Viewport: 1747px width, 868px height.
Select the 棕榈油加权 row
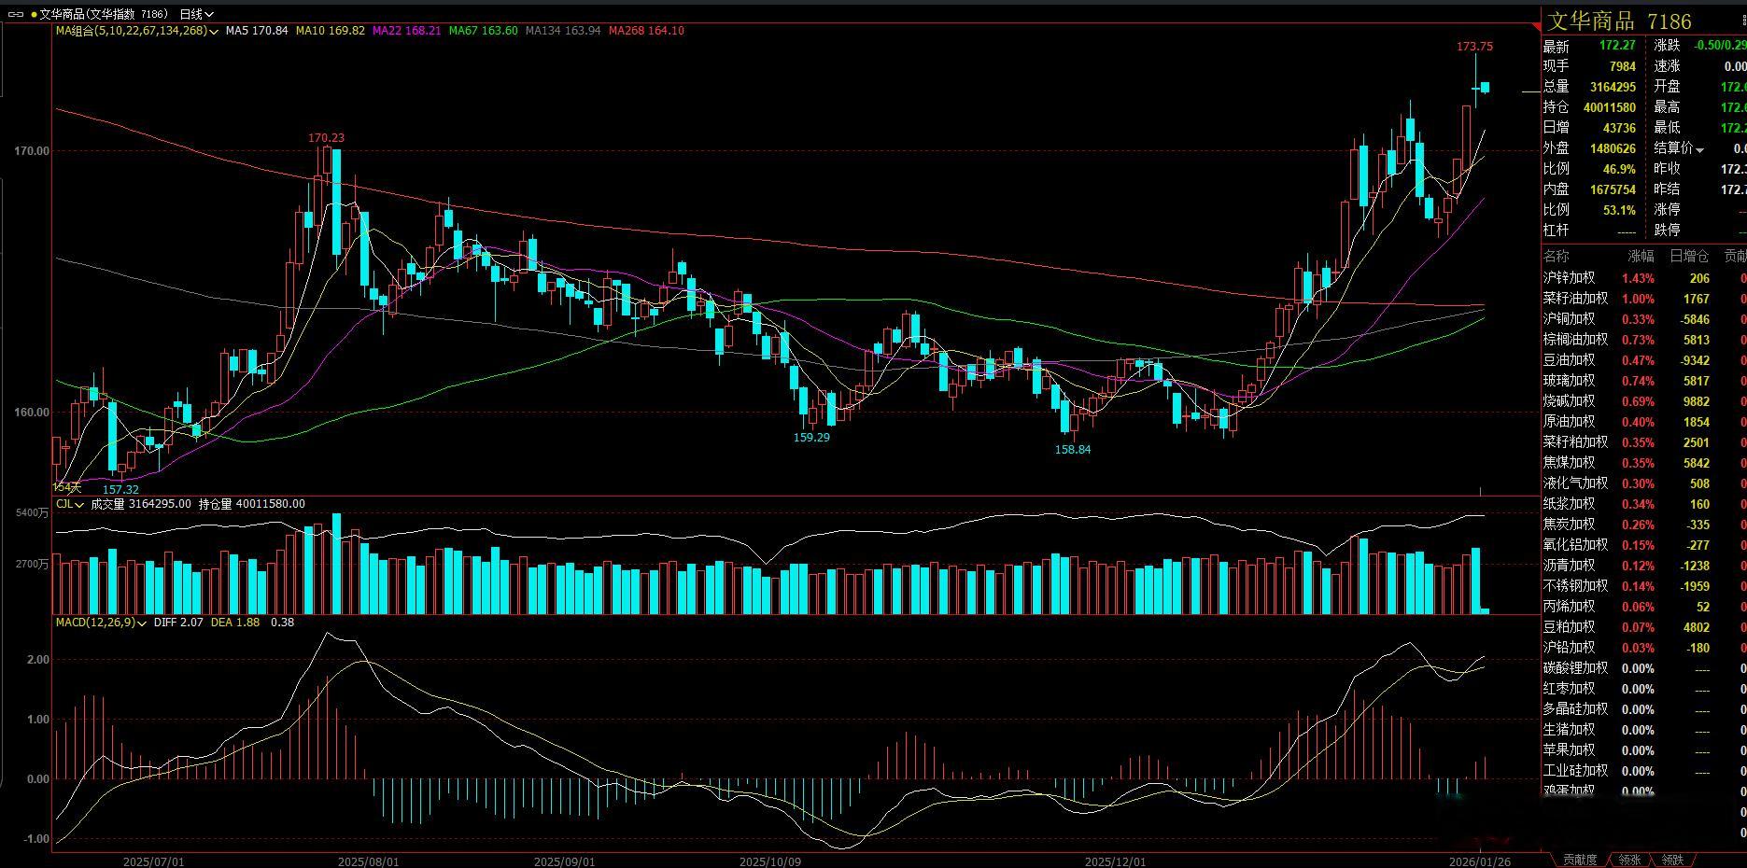pos(1643,340)
